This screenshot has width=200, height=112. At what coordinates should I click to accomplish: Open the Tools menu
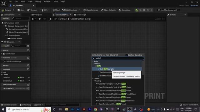pos(56,2)
